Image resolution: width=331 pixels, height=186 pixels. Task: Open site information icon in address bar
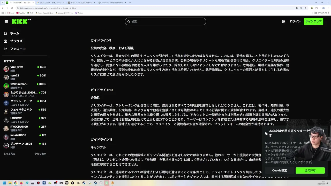(x=18, y=8)
